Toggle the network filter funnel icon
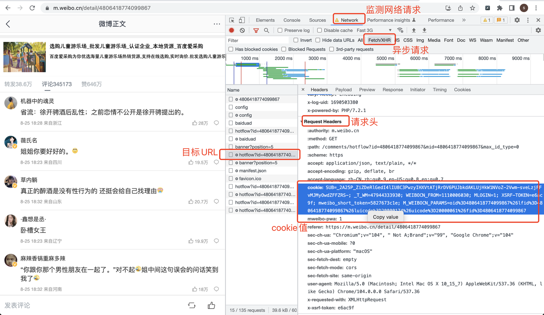This screenshot has width=544, height=315. (256, 30)
